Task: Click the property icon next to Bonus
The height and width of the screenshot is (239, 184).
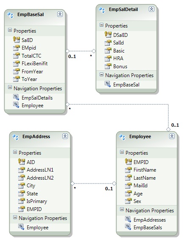Action: click(108, 66)
